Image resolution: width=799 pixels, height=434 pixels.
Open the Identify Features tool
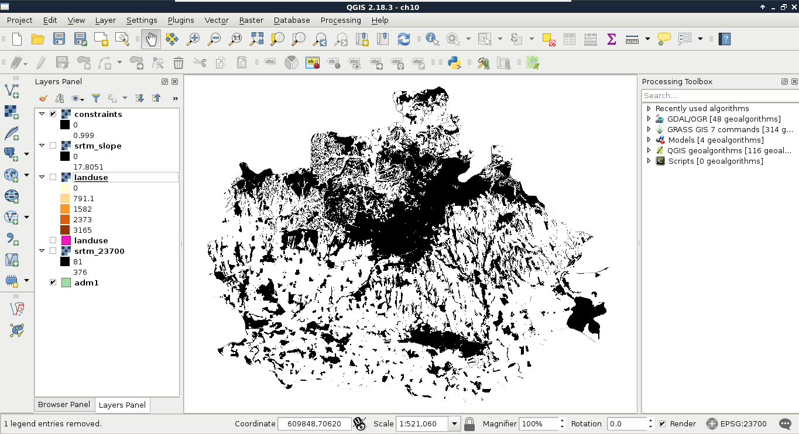[432, 39]
